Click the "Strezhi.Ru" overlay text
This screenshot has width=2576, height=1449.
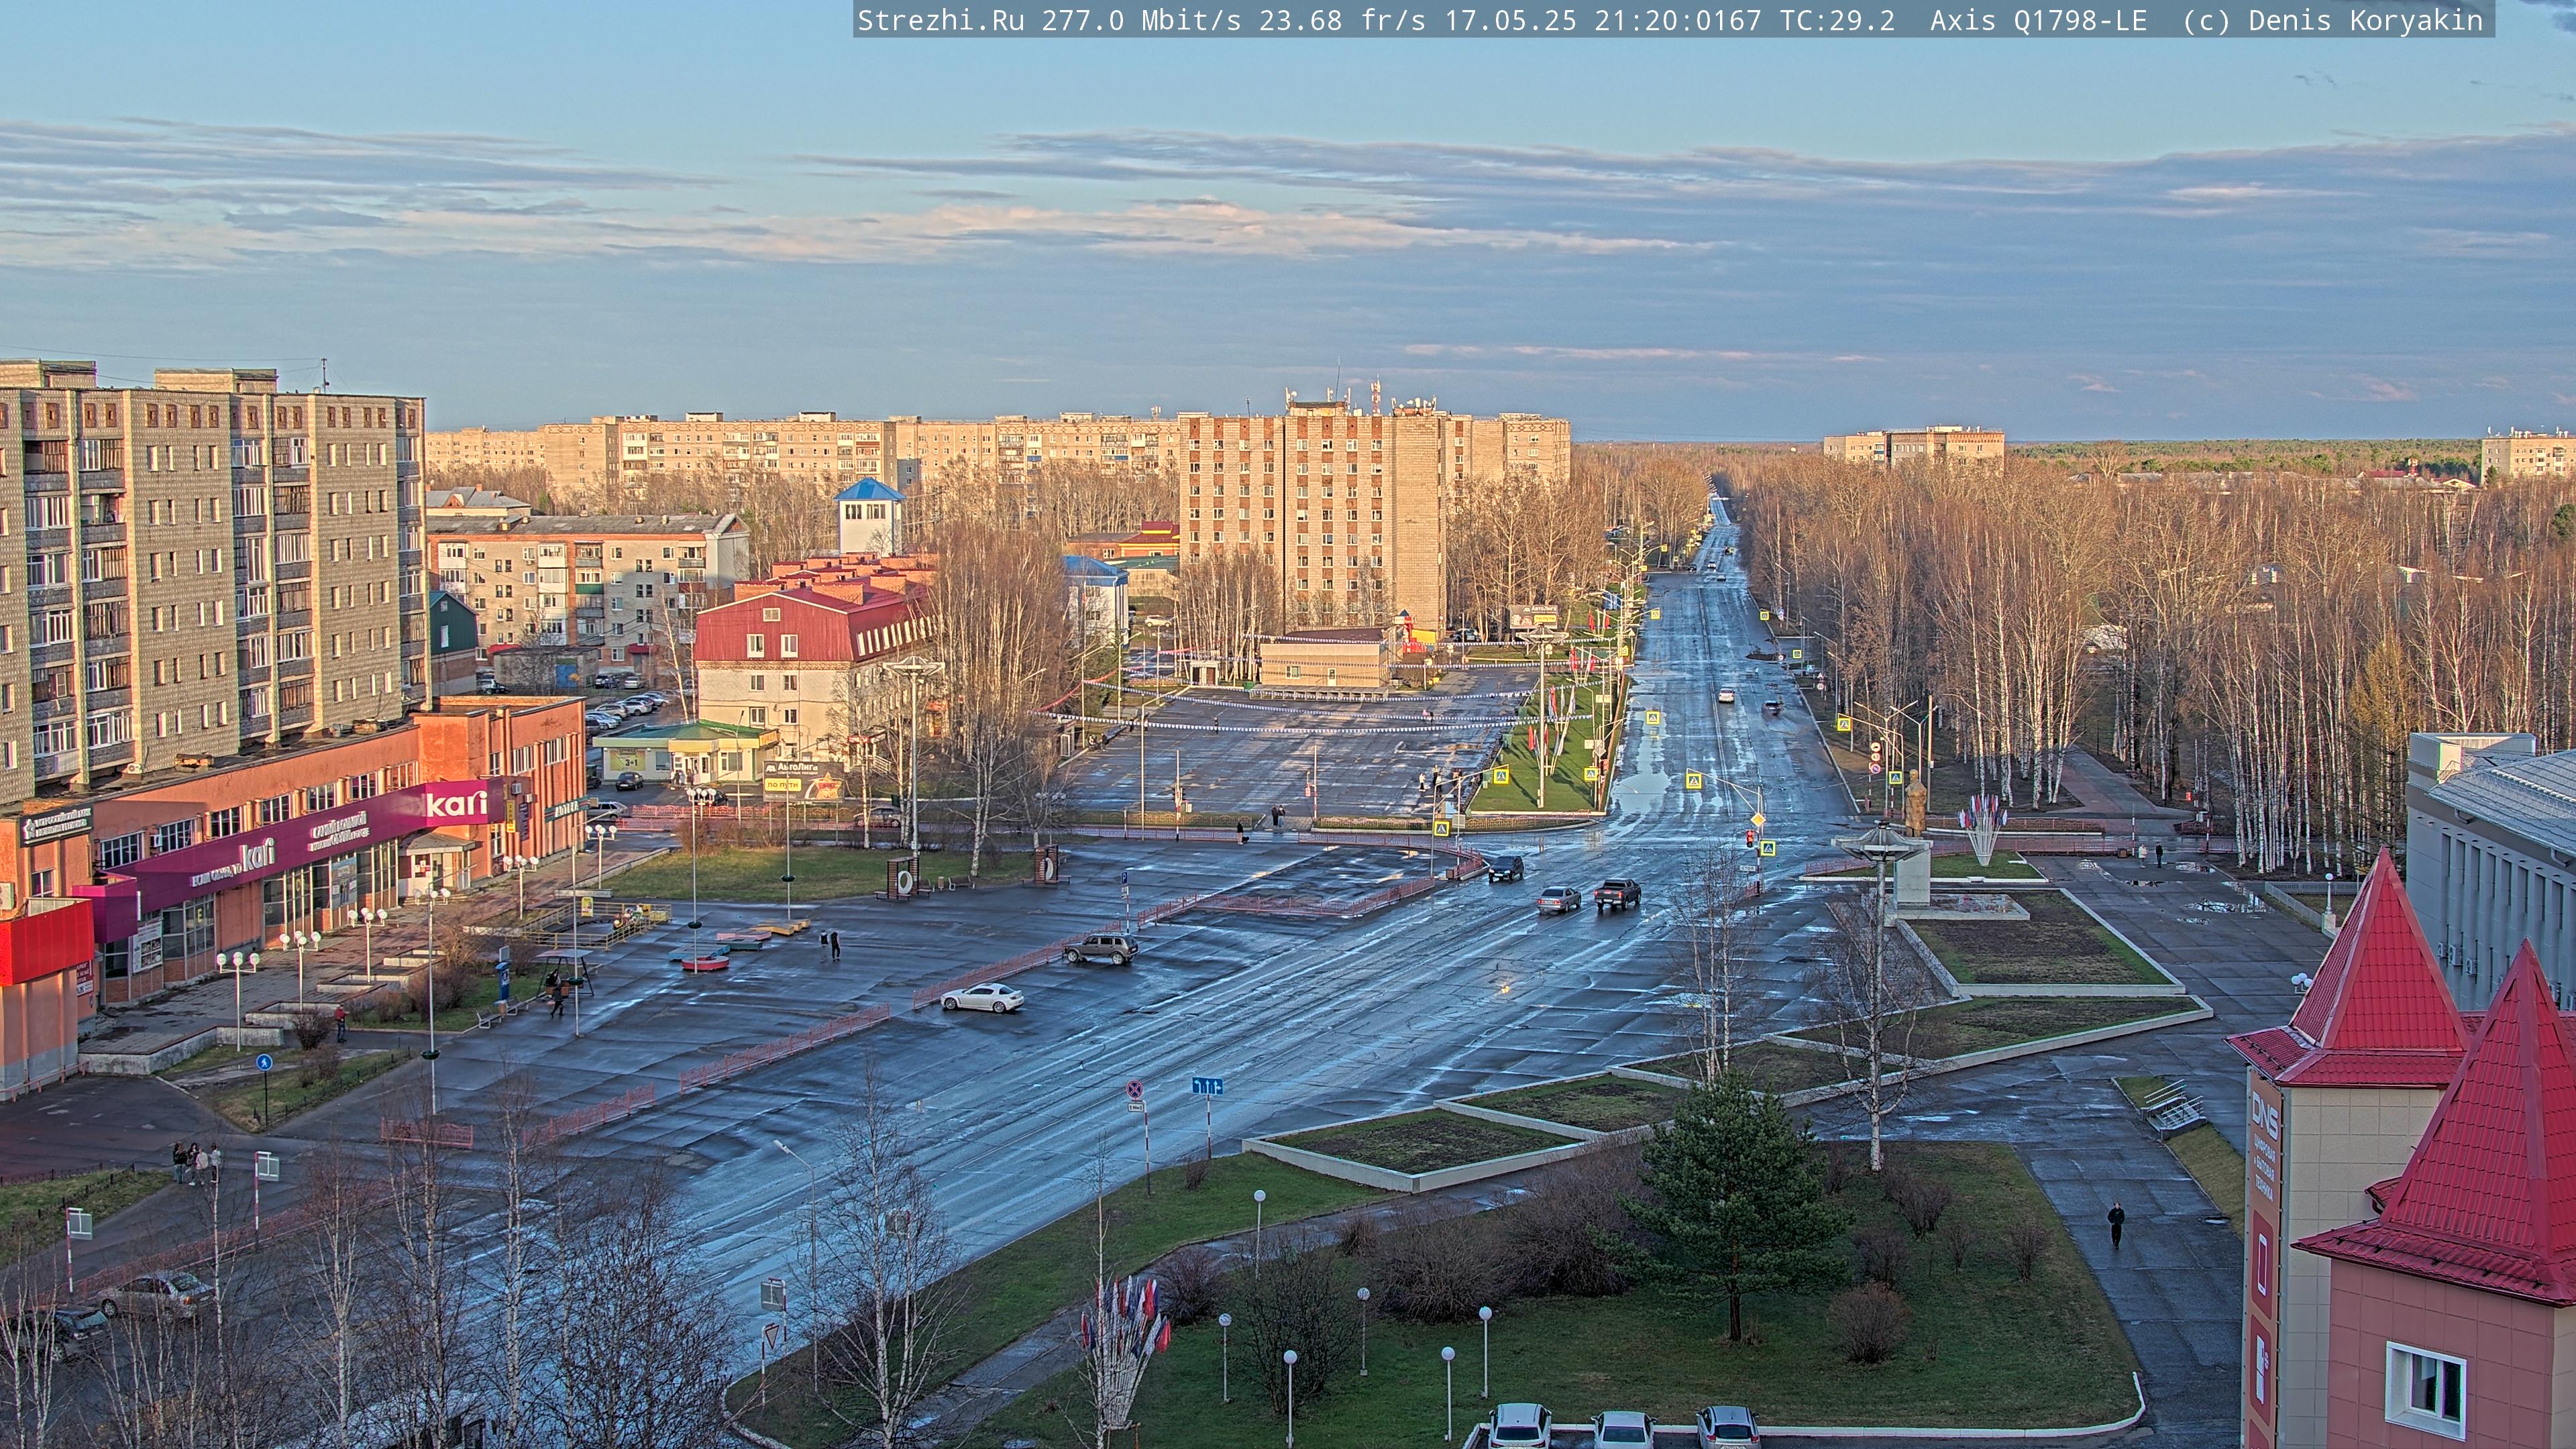941,21
